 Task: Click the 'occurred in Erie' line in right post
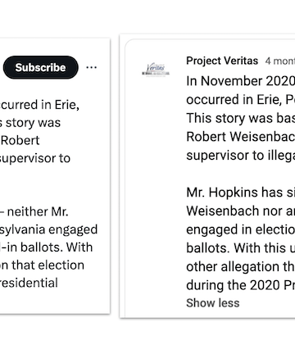pyautogui.click(x=241, y=100)
